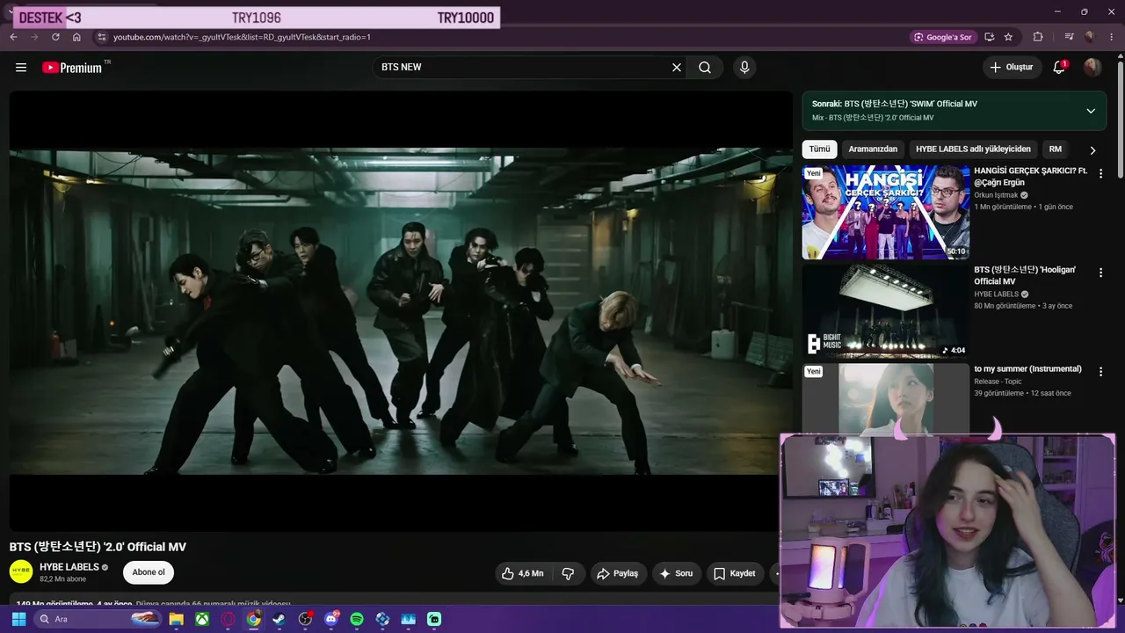Run search with the magnifier button
This screenshot has height=633, width=1125.
705,68
